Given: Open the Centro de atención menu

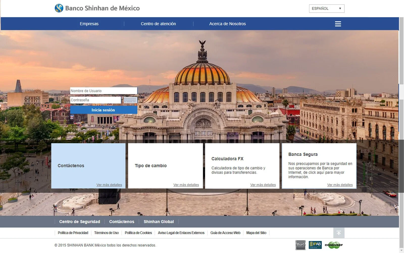Looking at the screenshot, I should (158, 24).
